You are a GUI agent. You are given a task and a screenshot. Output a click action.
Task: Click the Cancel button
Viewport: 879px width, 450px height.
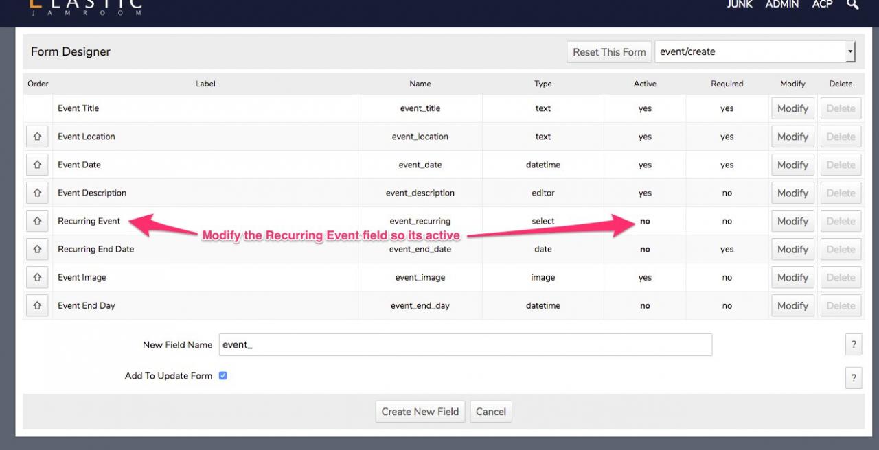(x=491, y=412)
